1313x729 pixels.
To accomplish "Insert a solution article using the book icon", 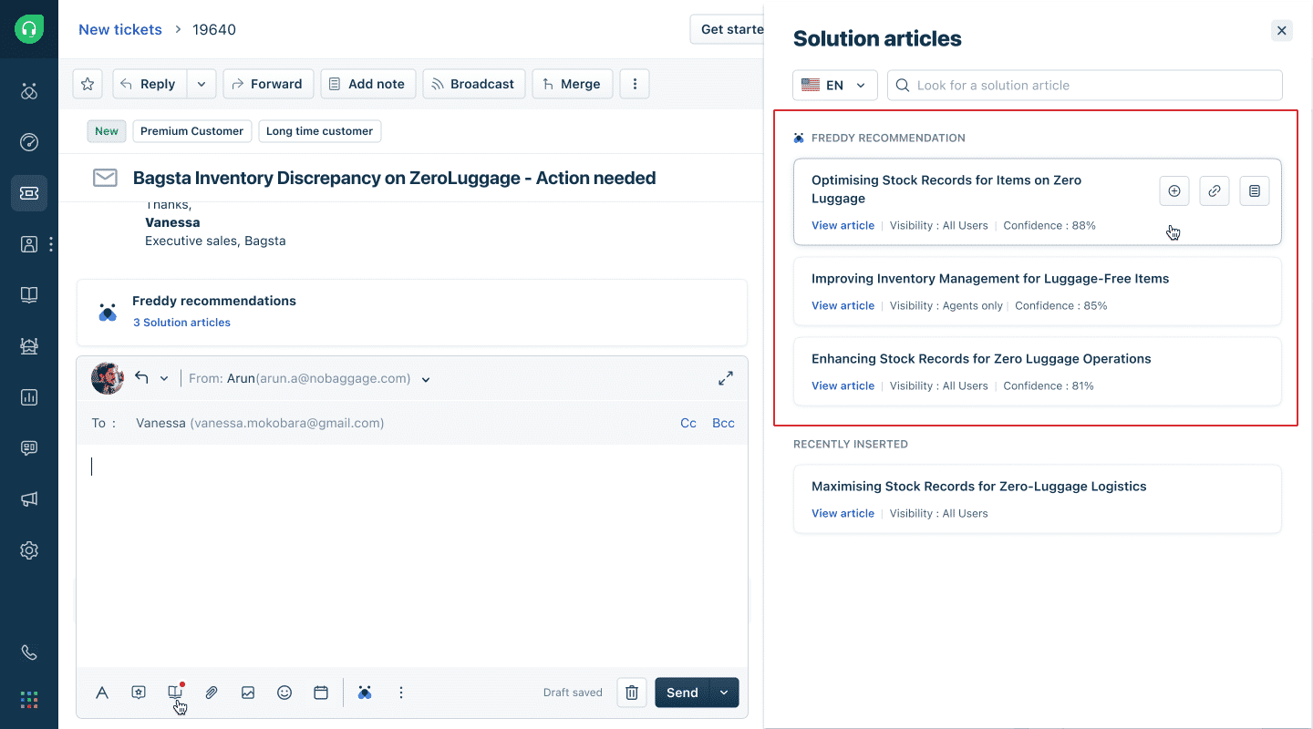I will [175, 693].
